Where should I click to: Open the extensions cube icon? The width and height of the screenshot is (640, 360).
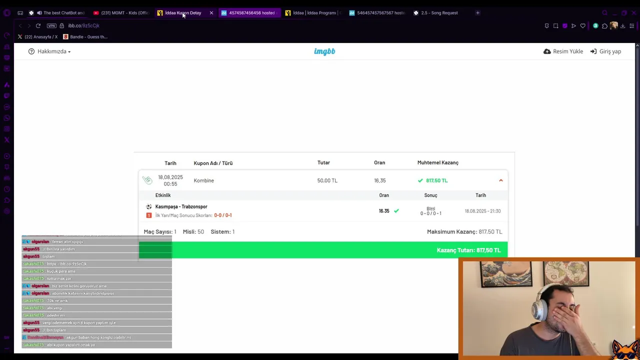(604, 26)
